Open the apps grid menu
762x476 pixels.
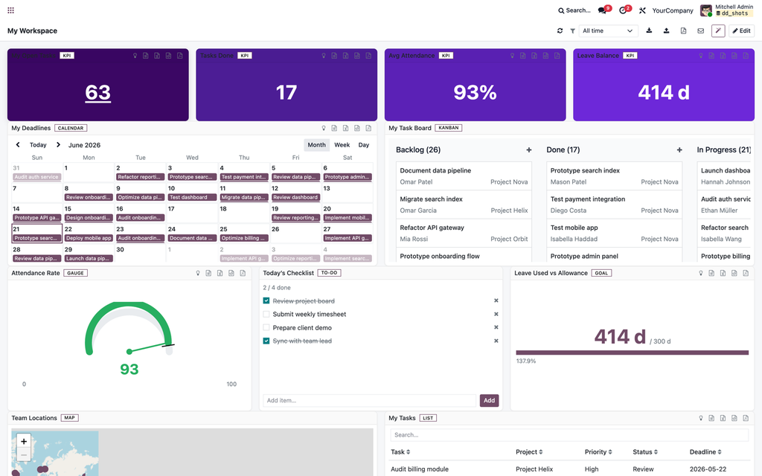[x=10, y=10]
